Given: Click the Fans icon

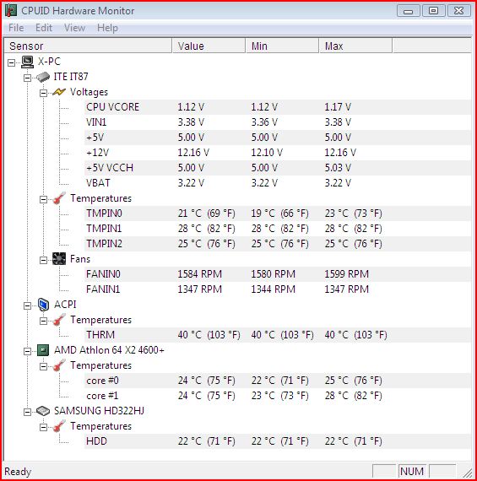Looking at the screenshot, I should (x=59, y=259).
